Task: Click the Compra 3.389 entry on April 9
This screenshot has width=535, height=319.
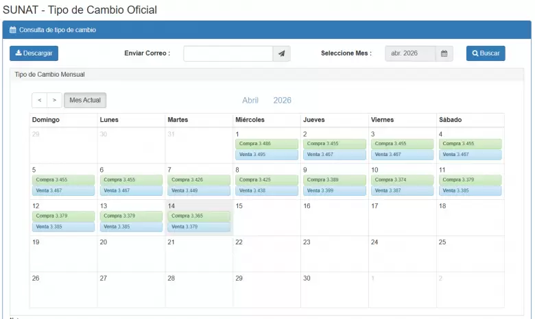Action: pos(334,179)
